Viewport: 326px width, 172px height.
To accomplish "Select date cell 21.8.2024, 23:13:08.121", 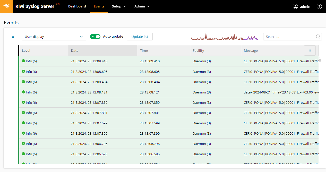I will click(89, 92).
